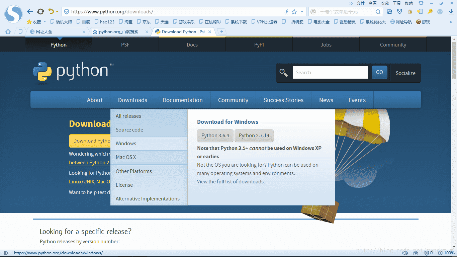The width and height of the screenshot is (457, 257).
Task: Click the 收藏 star favorites button
Action: coord(34,22)
